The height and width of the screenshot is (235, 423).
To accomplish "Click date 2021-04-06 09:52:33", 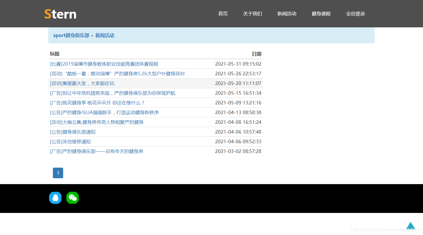I will click(x=238, y=141).
